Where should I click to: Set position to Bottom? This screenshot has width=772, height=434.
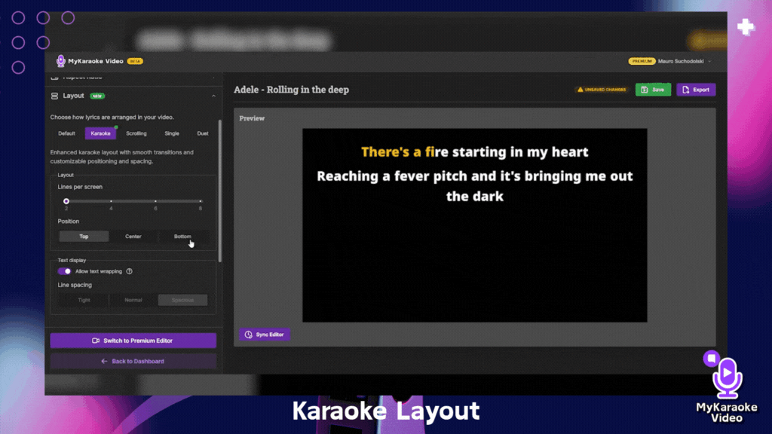click(x=182, y=237)
